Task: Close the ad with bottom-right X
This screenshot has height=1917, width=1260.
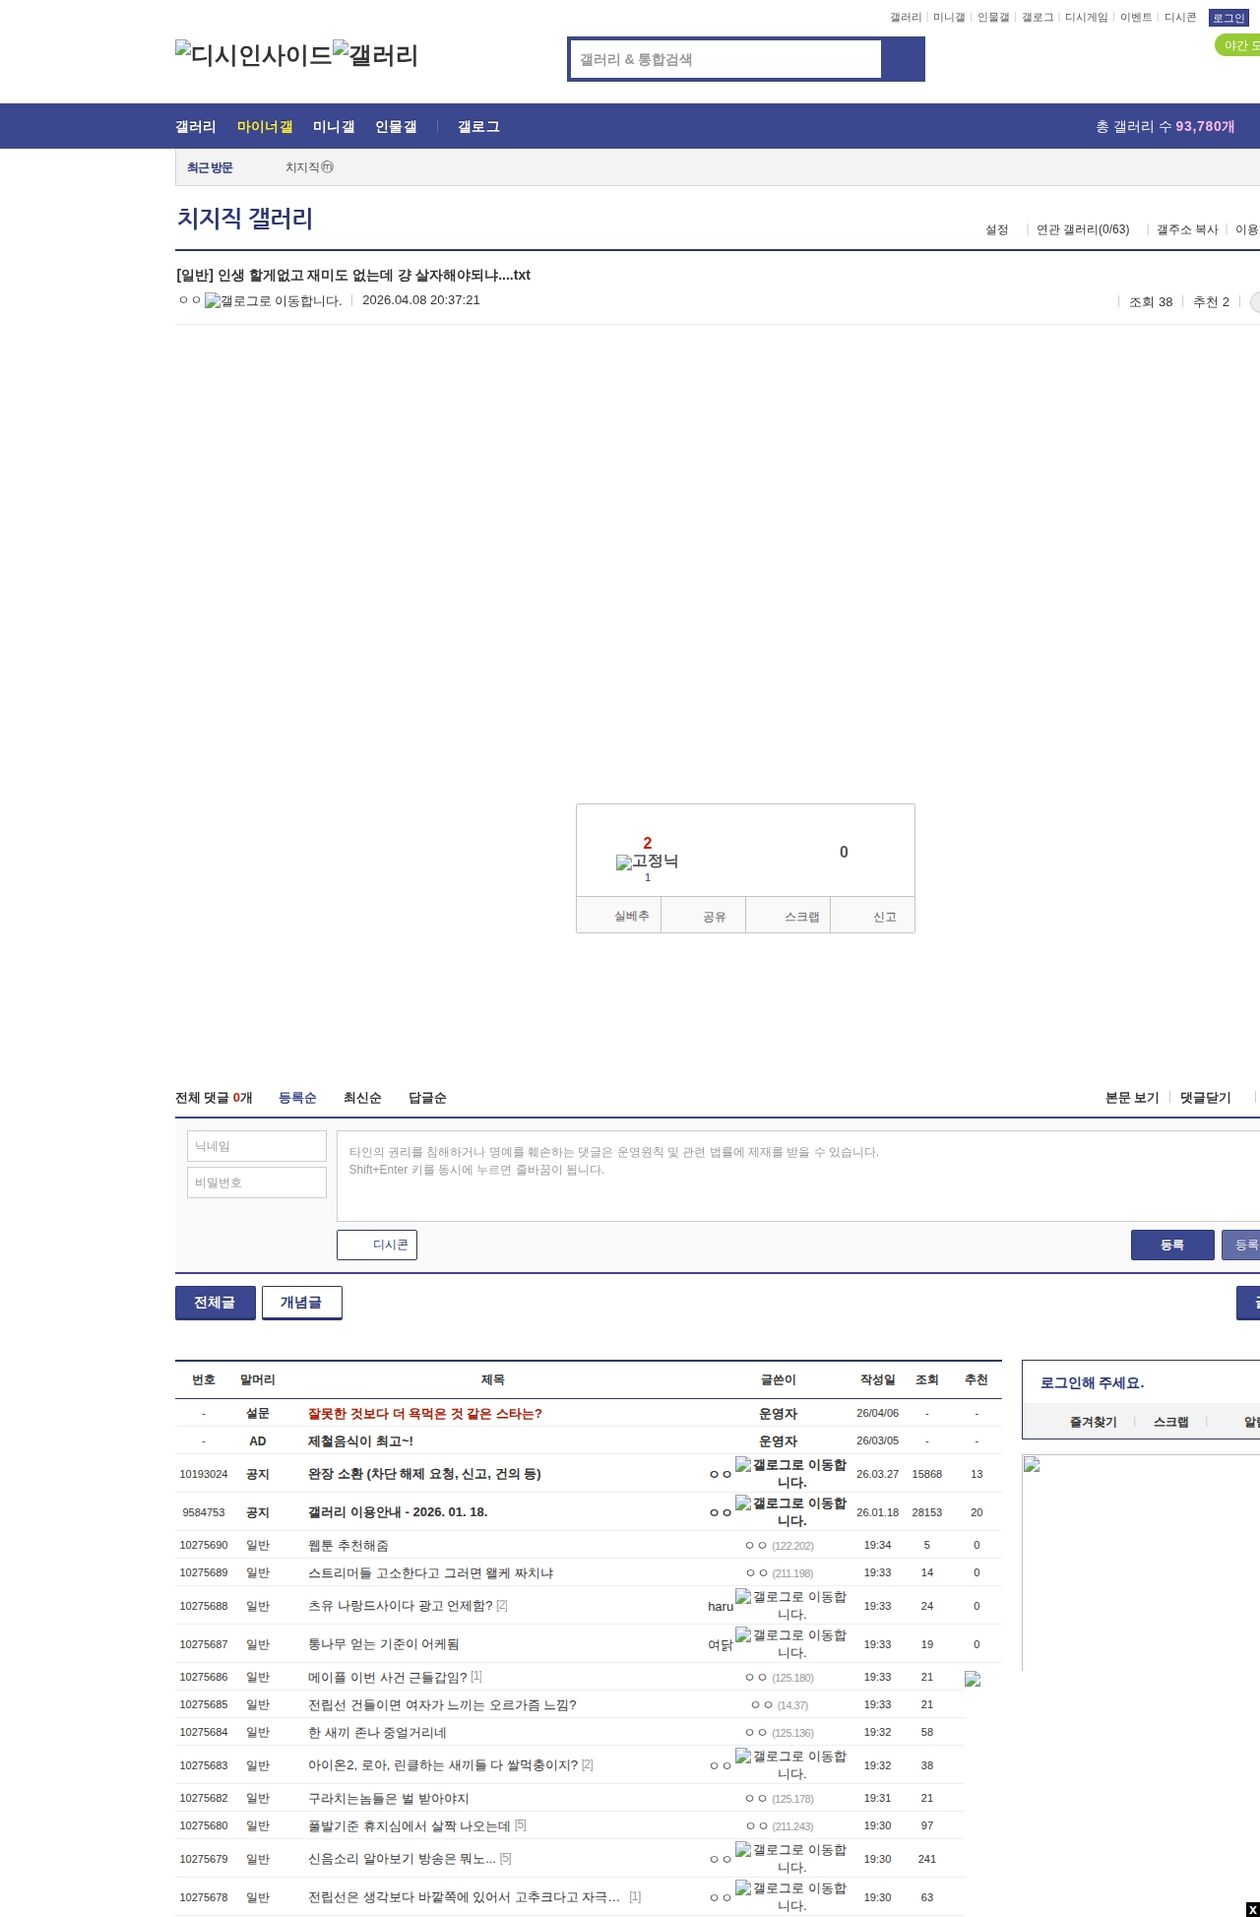Action: coord(1252,1909)
